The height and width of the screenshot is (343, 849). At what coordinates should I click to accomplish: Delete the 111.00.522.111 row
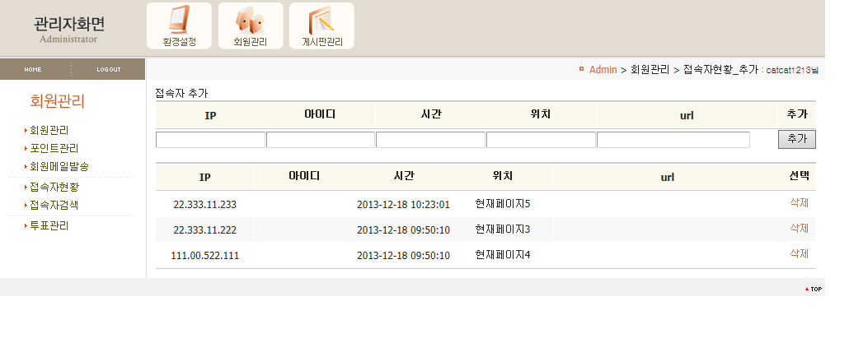click(799, 253)
